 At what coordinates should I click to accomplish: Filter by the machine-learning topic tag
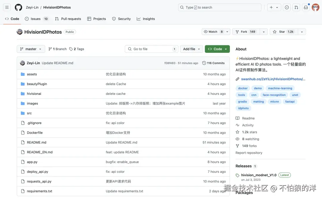point(280,88)
